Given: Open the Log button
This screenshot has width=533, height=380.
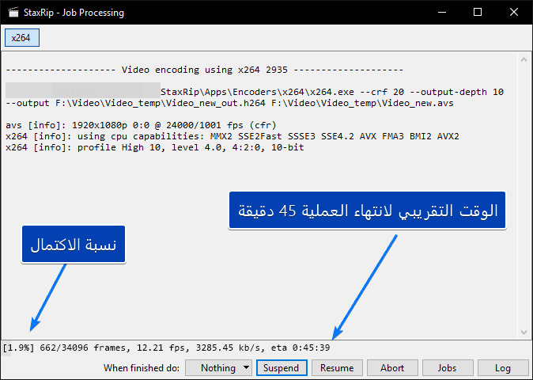Looking at the screenshot, I should pyautogui.click(x=503, y=368).
